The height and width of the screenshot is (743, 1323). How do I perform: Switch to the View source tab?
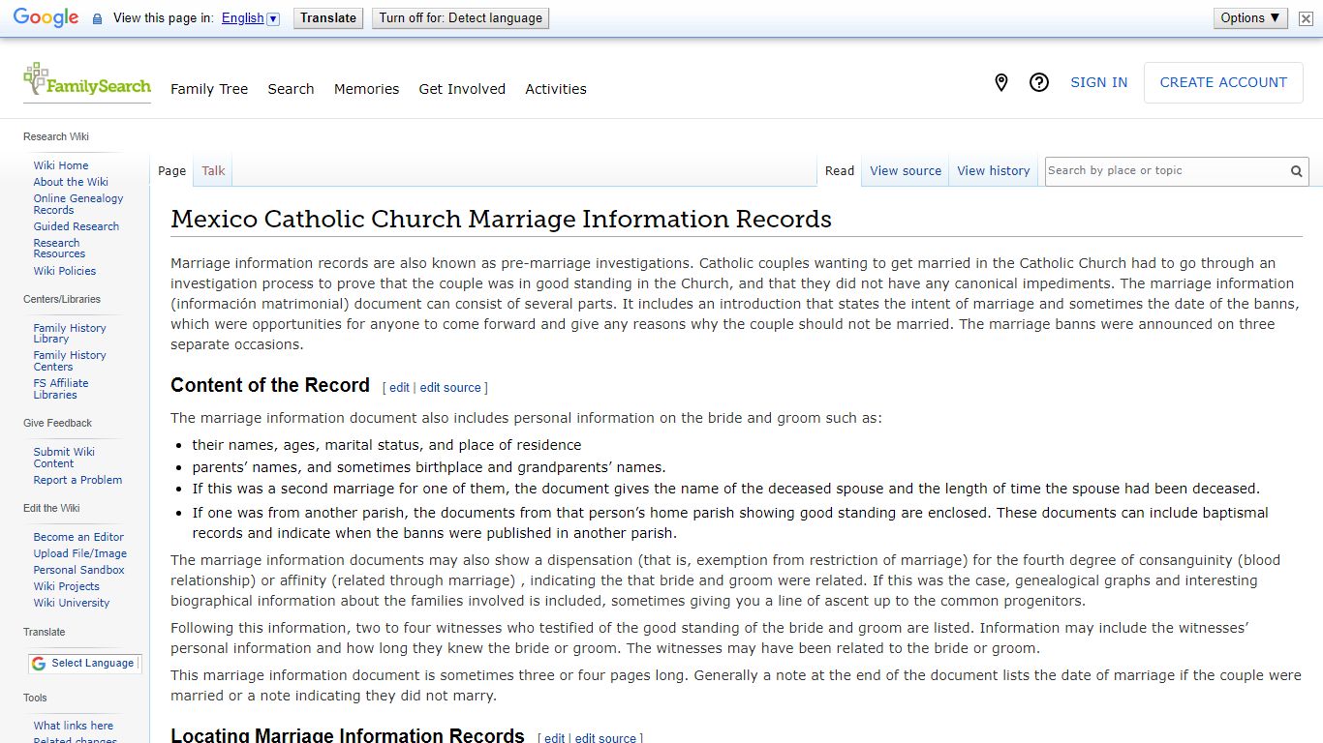(906, 171)
